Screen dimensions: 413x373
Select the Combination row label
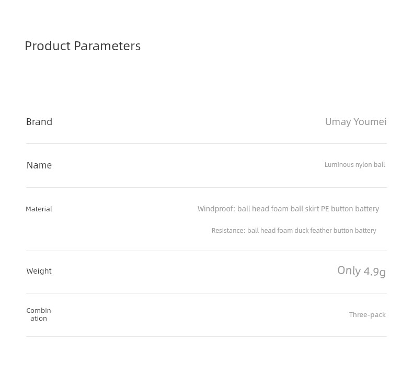[39, 314]
